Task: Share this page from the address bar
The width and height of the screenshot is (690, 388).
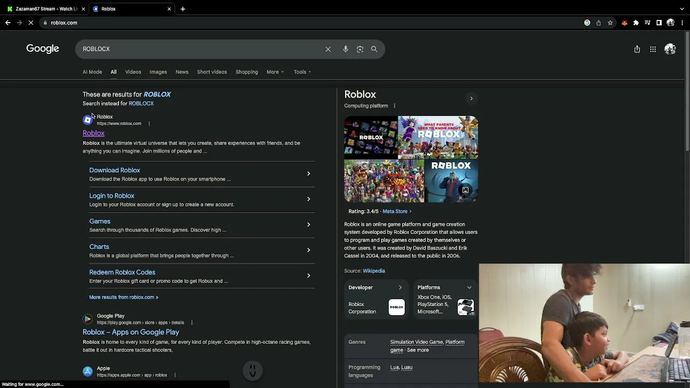Action: pyautogui.click(x=598, y=23)
